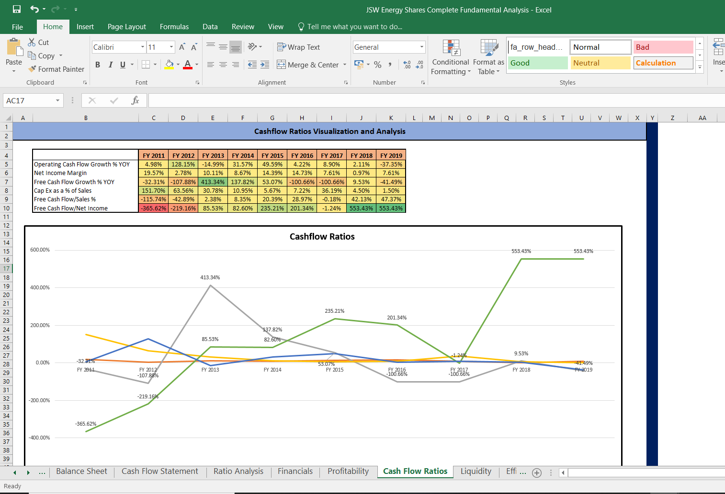Click the Fill Color paint bucket
This screenshot has height=494, width=725.
coord(169,64)
